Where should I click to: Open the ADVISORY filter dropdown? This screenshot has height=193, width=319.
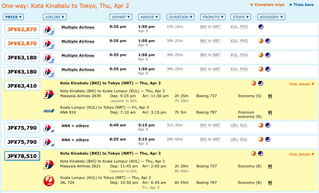(271, 17)
